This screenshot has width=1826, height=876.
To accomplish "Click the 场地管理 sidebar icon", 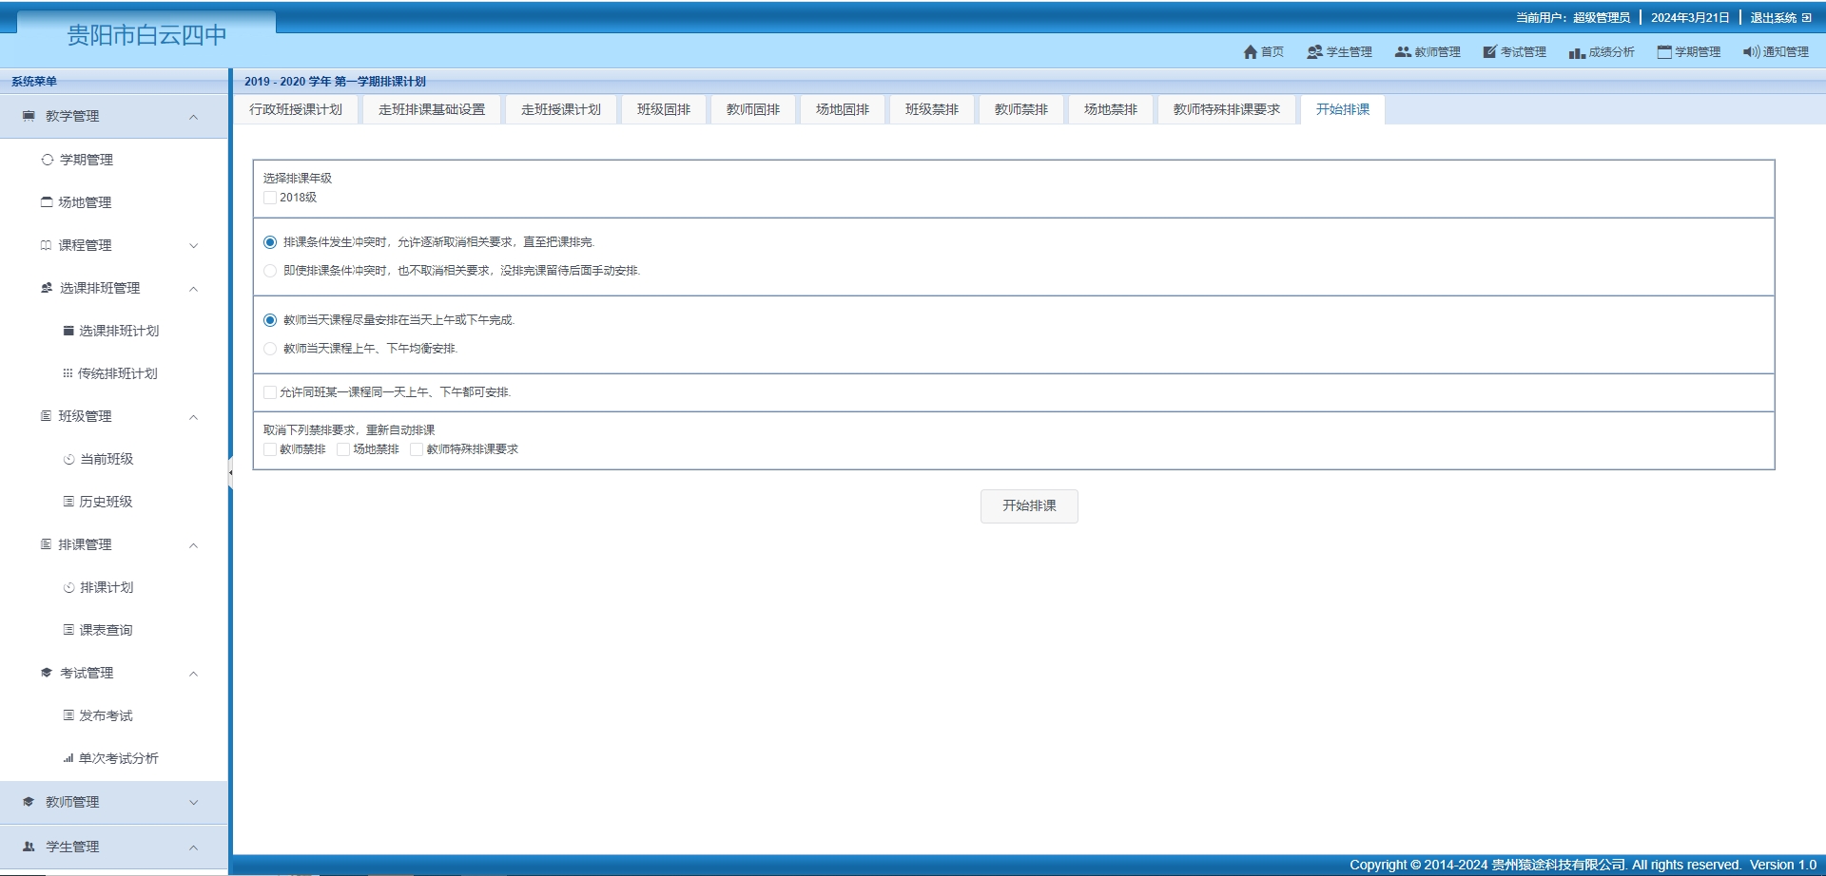I will (x=47, y=202).
